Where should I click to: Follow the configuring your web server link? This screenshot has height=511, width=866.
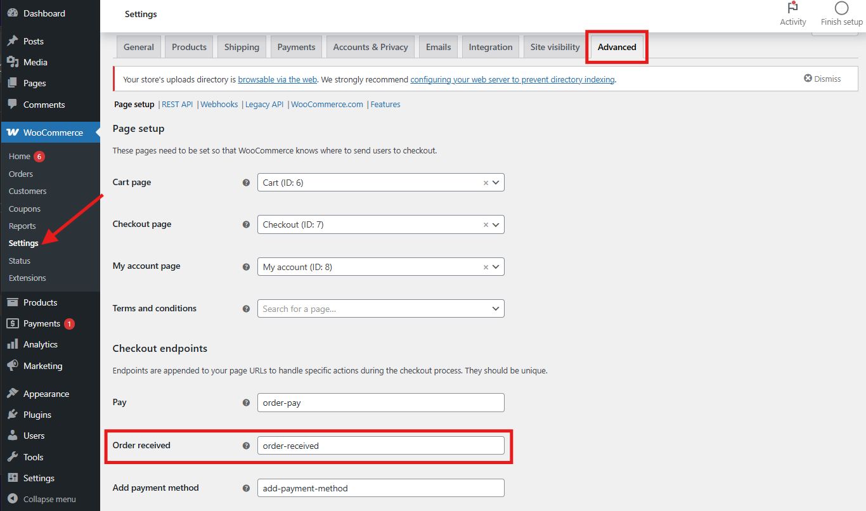512,79
